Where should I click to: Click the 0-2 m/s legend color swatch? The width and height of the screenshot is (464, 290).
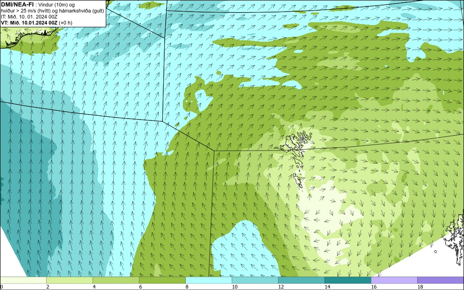point(23,280)
